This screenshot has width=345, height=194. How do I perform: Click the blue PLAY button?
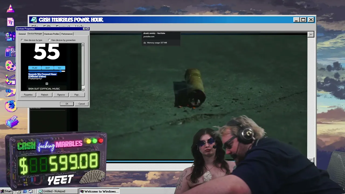pyautogui.click(x=35, y=68)
